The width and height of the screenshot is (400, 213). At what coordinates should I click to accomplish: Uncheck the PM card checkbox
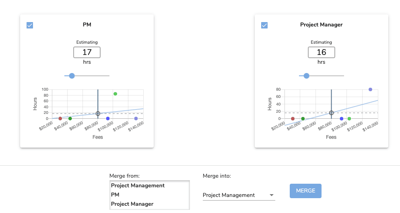point(30,25)
